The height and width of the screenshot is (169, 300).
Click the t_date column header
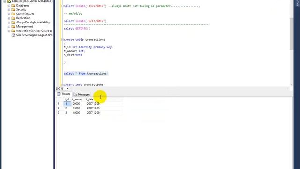[x=90, y=100]
